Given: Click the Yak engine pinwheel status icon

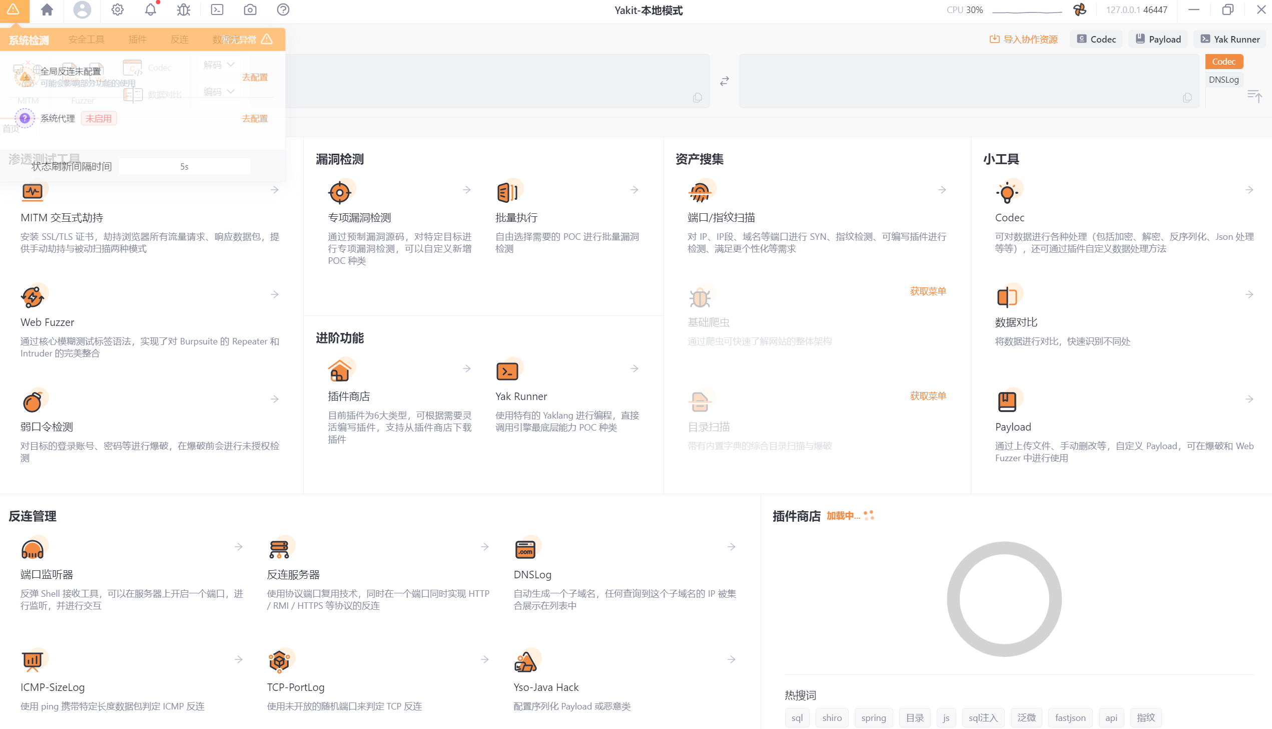Looking at the screenshot, I should tap(1080, 10).
